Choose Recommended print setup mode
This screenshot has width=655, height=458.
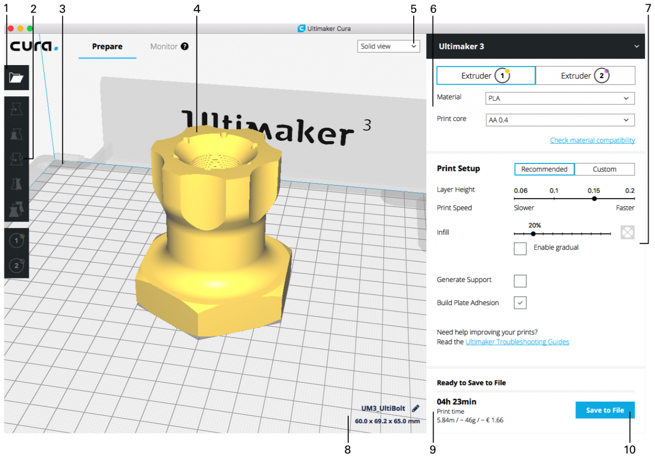(x=544, y=169)
